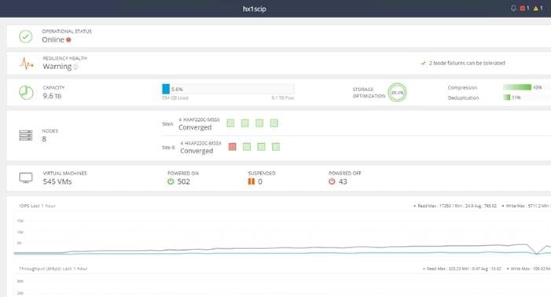Click the Storage Optimization circular gauge
The height and width of the screenshot is (297, 551).
click(x=397, y=93)
